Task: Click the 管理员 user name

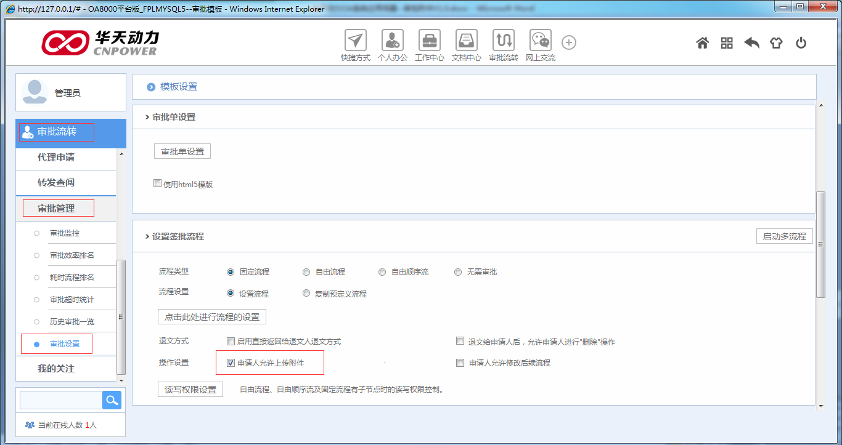Action: tap(68, 93)
